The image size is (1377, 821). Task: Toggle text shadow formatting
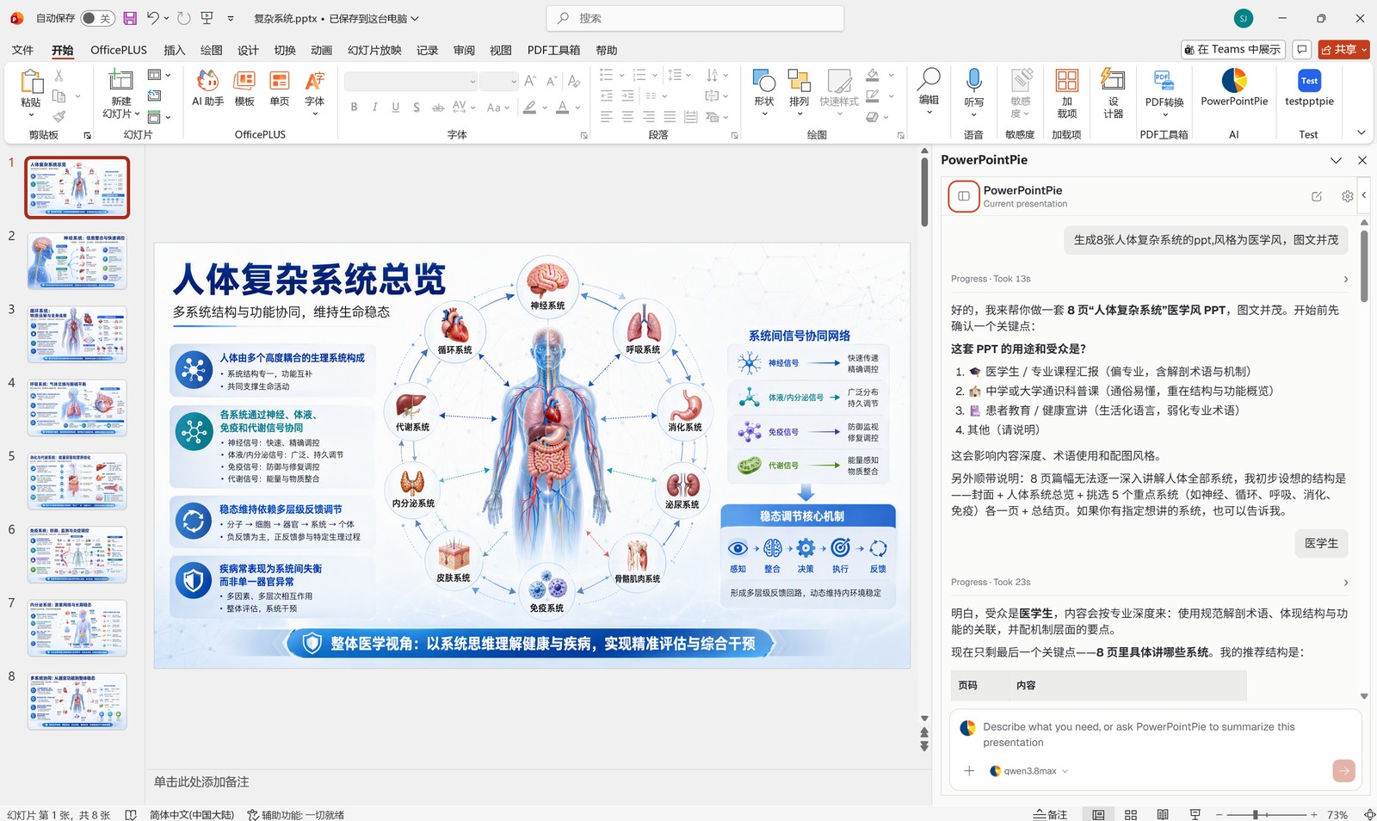(417, 108)
